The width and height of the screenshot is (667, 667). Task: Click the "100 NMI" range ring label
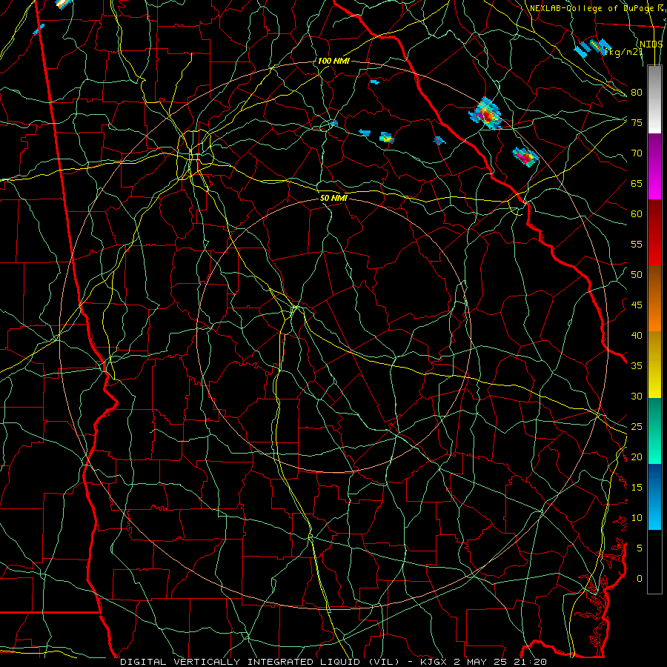pyautogui.click(x=333, y=61)
